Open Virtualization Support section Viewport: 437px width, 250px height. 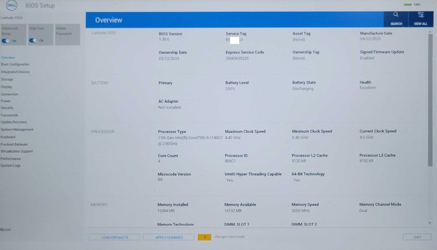pos(16,151)
